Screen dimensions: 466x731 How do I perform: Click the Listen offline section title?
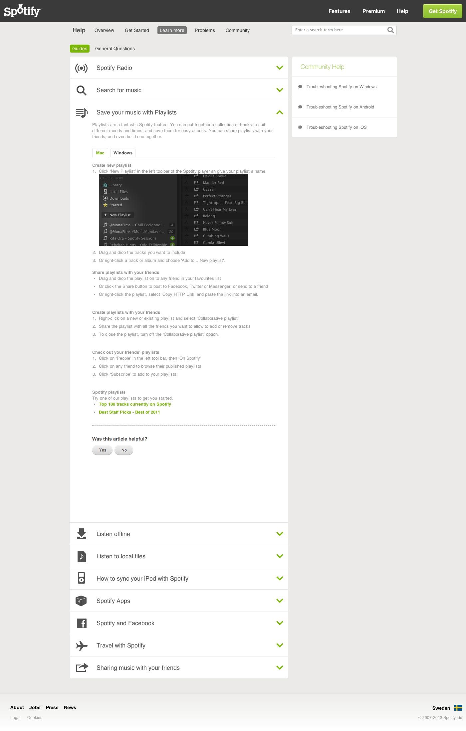pos(113,534)
